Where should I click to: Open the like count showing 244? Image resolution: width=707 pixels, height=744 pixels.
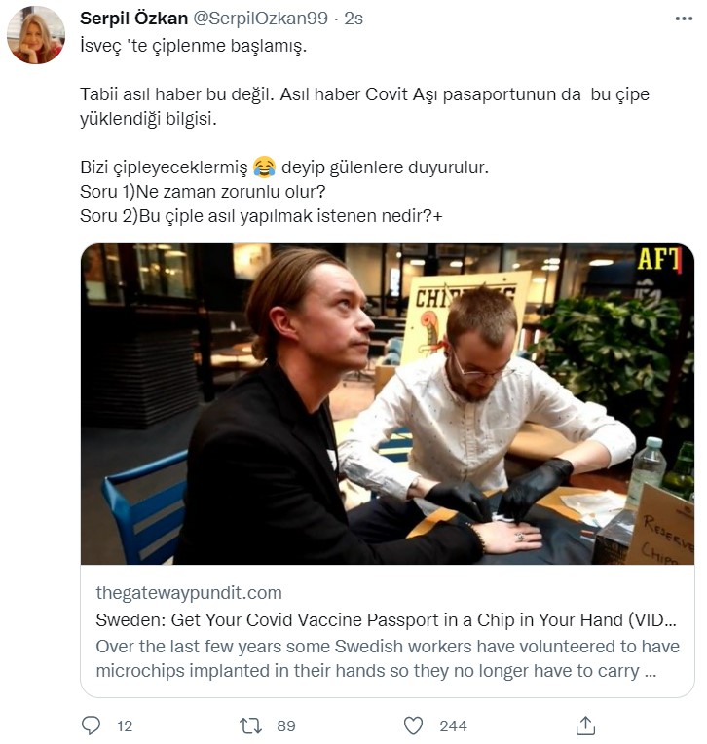point(453,726)
